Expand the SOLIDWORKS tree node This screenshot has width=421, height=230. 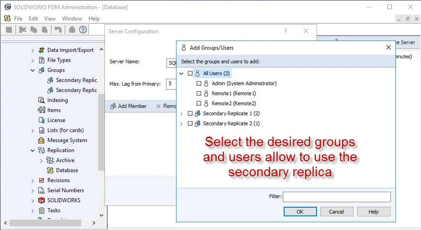pos(32,201)
